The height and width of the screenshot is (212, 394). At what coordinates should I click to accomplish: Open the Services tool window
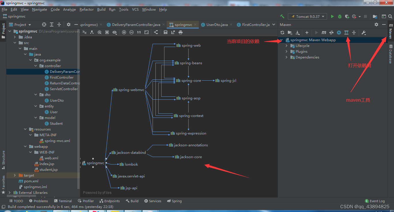click(x=153, y=201)
